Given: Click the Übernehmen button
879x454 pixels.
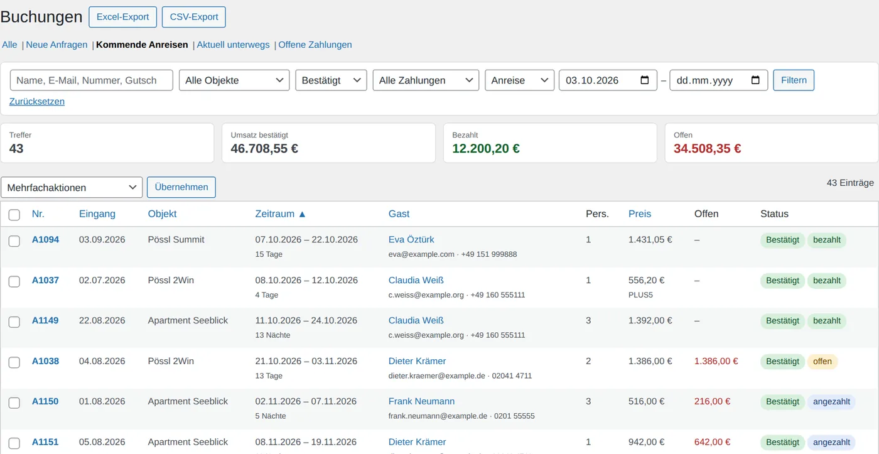Looking at the screenshot, I should tap(181, 187).
